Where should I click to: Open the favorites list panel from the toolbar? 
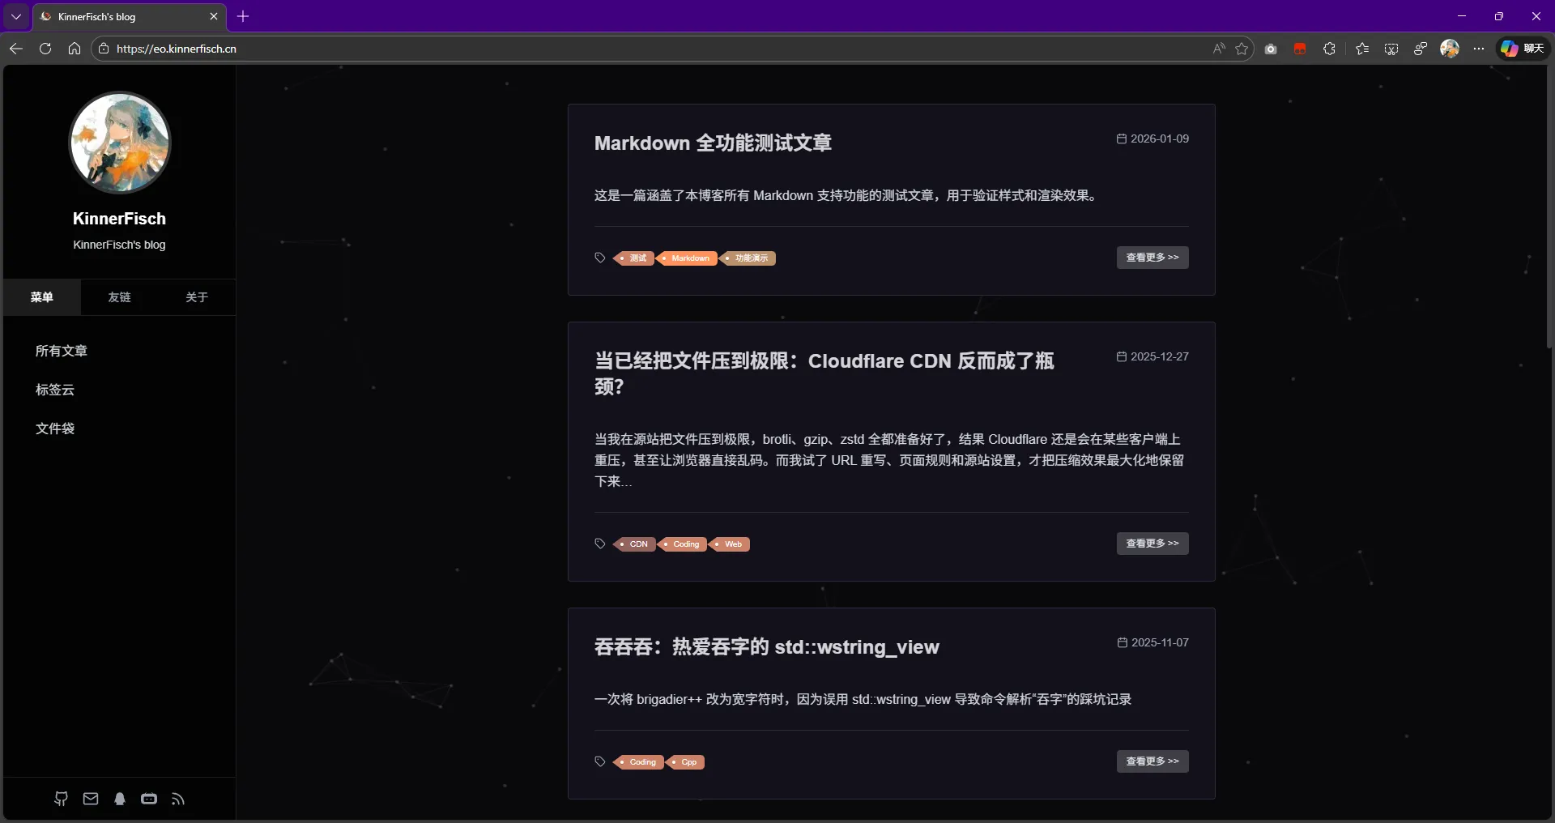pos(1361,49)
